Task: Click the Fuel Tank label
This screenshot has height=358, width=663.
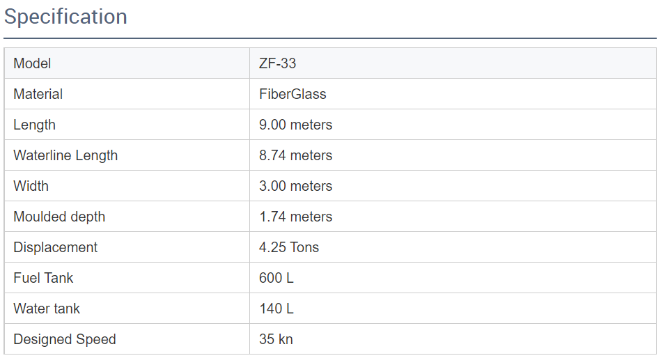Action: [43, 278]
